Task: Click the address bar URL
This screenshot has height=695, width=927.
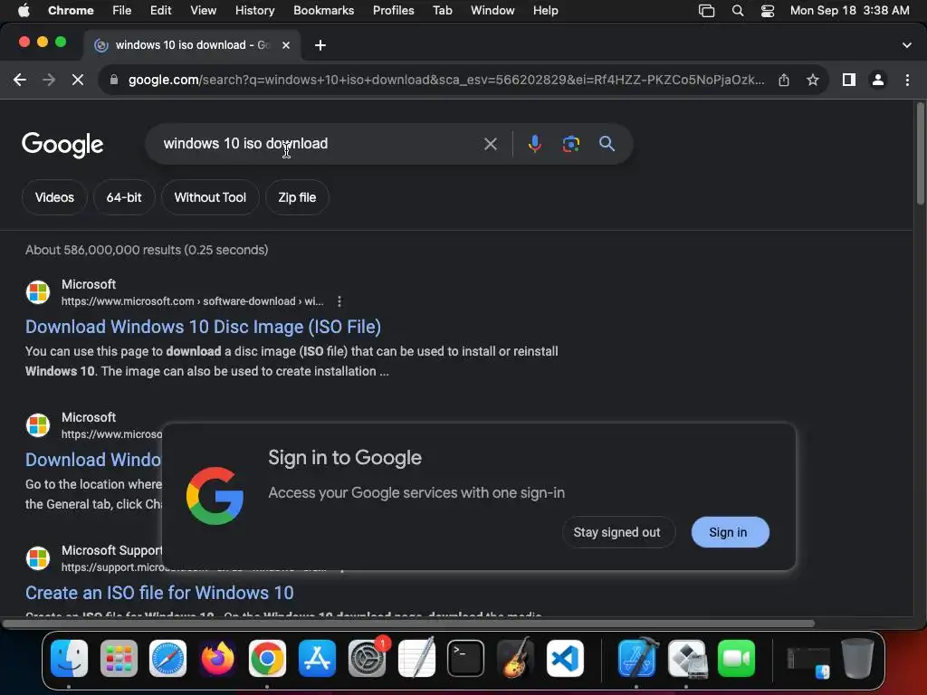Action: 446,80
